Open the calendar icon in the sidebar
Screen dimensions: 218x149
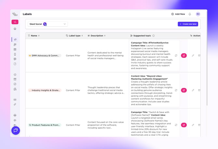(x=15, y=49)
